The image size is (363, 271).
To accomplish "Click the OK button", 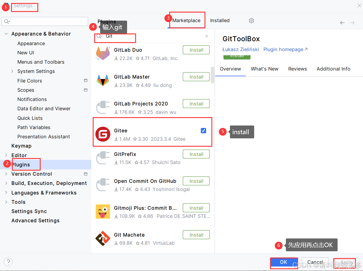I will point(283,262).
